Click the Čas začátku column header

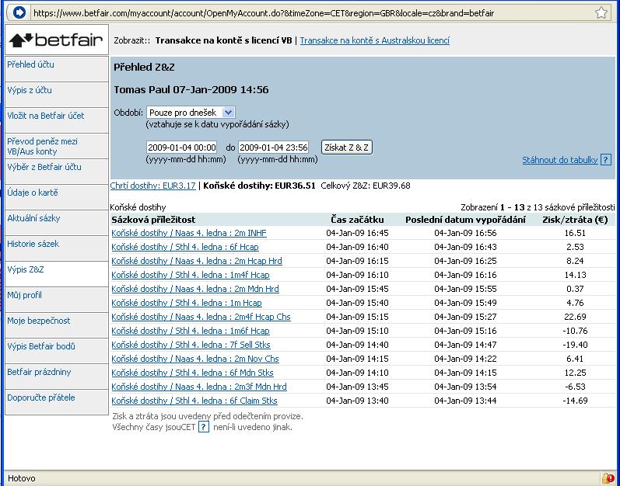click(x=357, y=220)
